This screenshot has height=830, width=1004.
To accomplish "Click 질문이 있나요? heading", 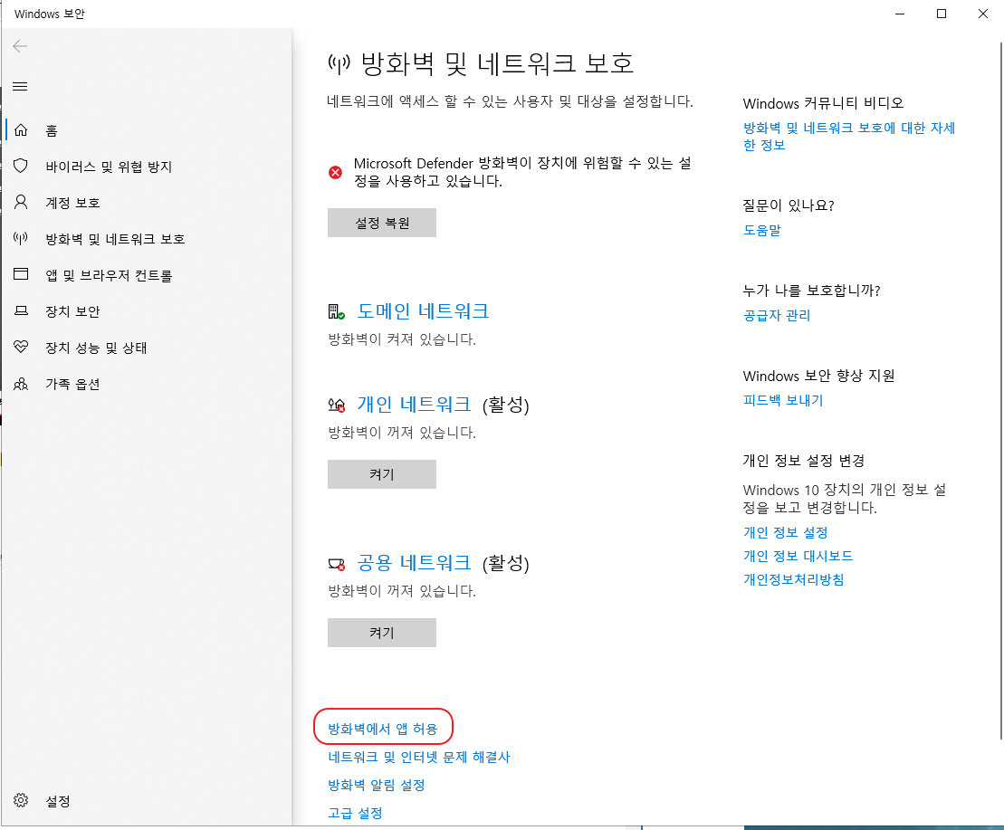I will coord(789,205).
